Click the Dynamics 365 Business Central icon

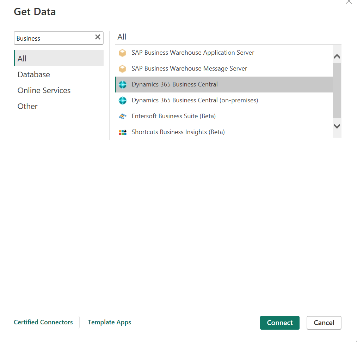[123, 85]
